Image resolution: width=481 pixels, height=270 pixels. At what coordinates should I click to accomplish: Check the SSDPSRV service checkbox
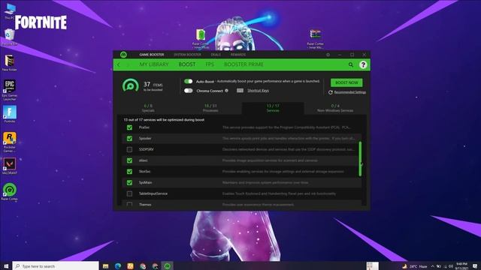coord(129,149)
